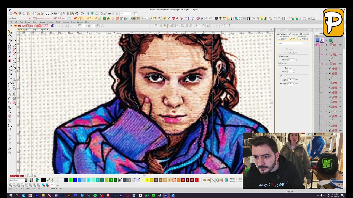Click the Redo arrow icon

click(82, 13)
